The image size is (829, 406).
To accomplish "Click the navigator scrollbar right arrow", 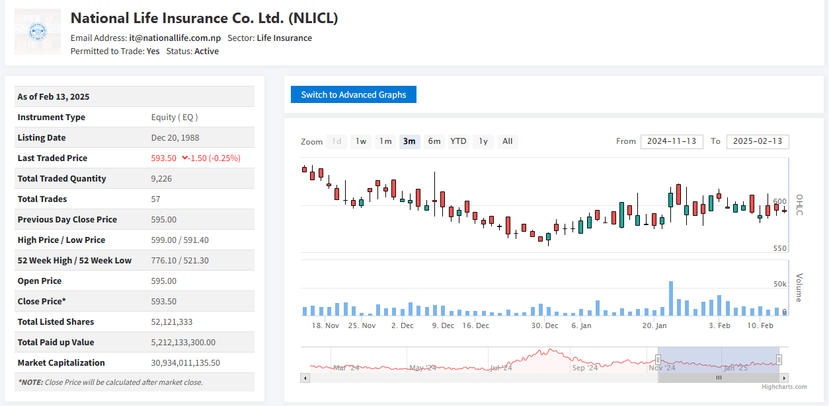I will coord(784,378).
